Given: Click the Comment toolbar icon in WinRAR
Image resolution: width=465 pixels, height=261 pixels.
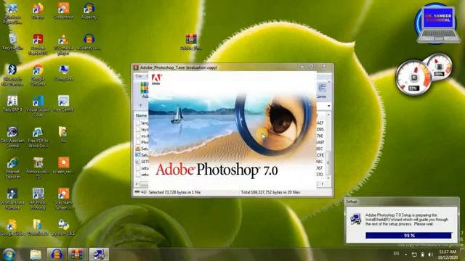Looking at the screenshot, I should tap(322, 90).
